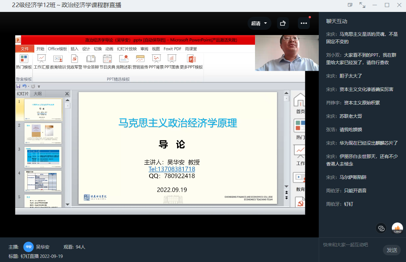Open the 文件 ribbon tab
The image size is (406, 262).
coord(25,49)
